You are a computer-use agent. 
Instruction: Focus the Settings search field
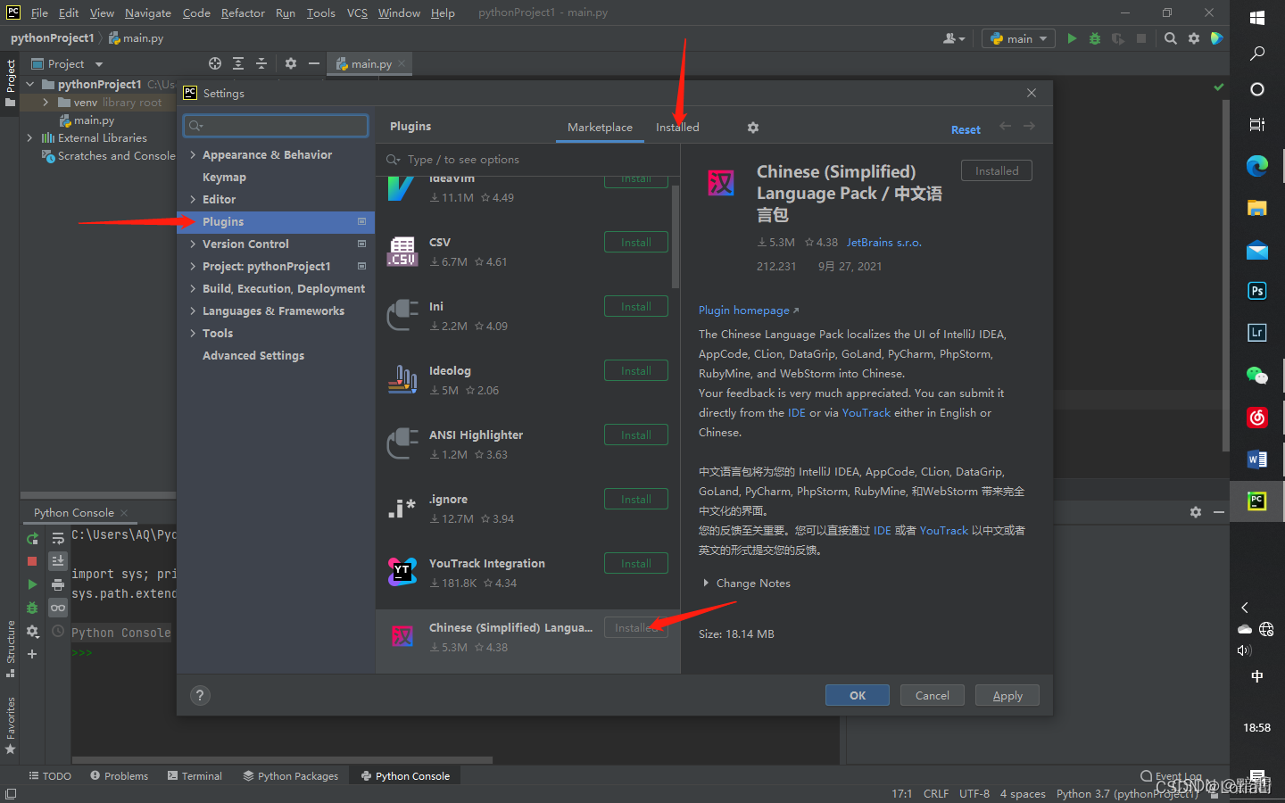click(x=276, y=126)
